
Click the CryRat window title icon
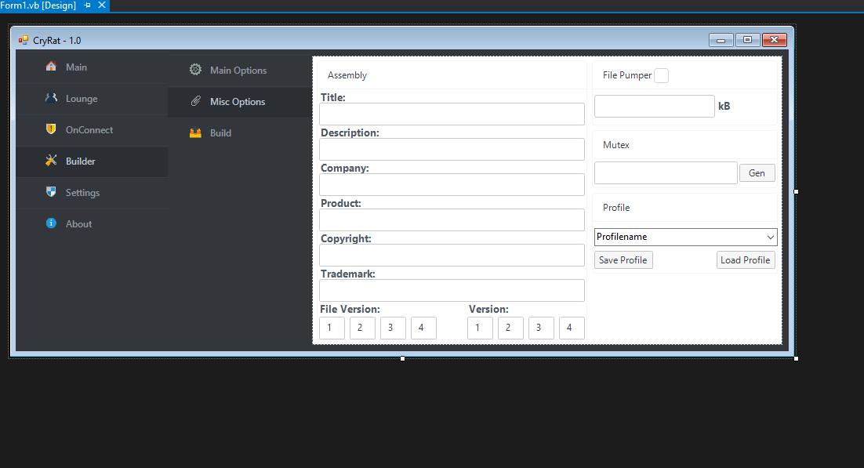[x=24, y=40]
